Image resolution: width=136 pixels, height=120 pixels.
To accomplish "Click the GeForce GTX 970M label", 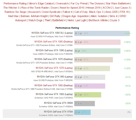I will coord(58,112).
